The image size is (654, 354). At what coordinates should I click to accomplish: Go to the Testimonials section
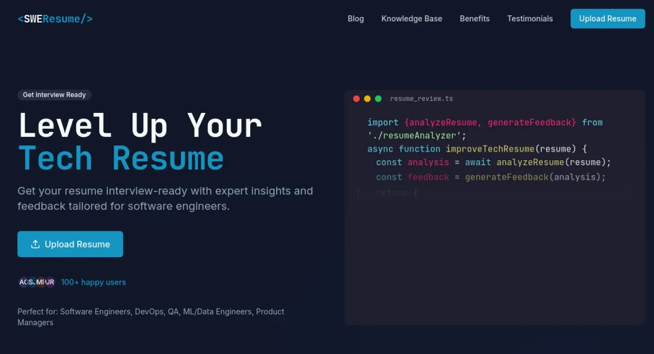point(530,19)
